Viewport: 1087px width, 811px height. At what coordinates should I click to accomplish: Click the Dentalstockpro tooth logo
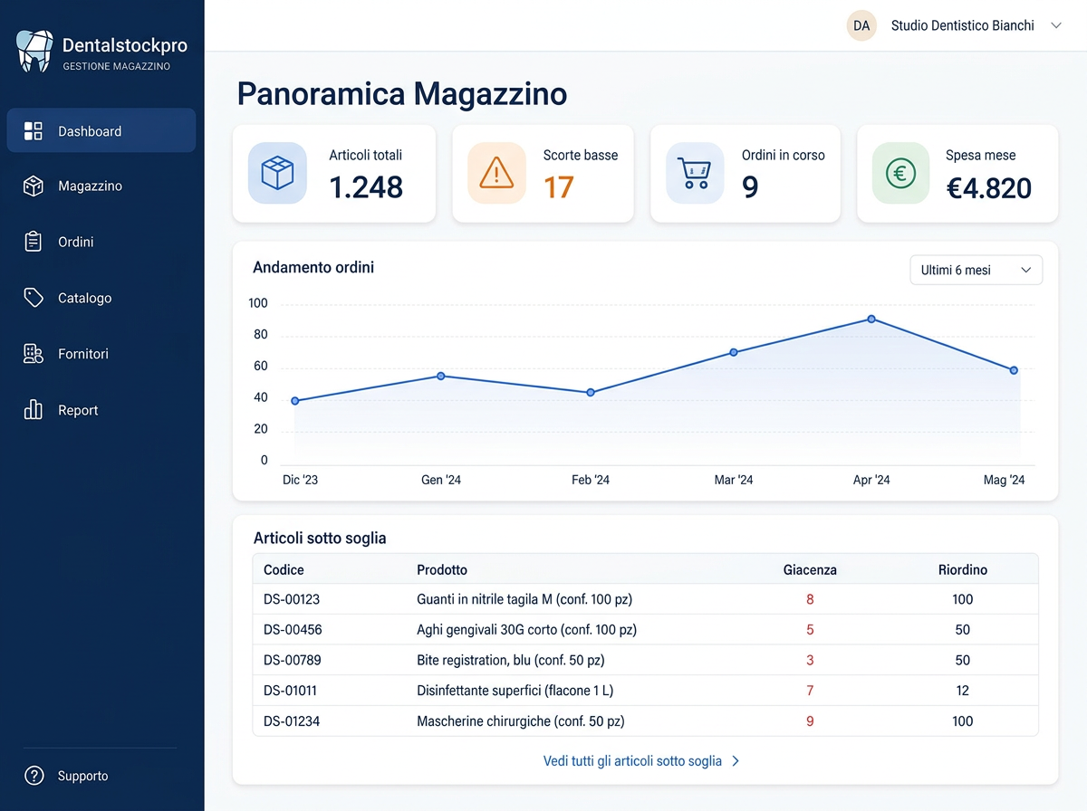pos(34,52)
